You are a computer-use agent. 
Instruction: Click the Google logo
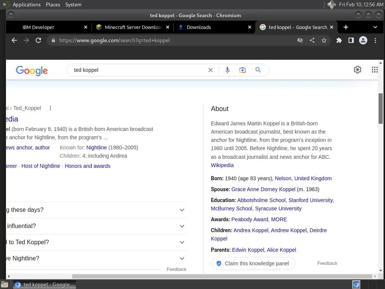(32, 71)
